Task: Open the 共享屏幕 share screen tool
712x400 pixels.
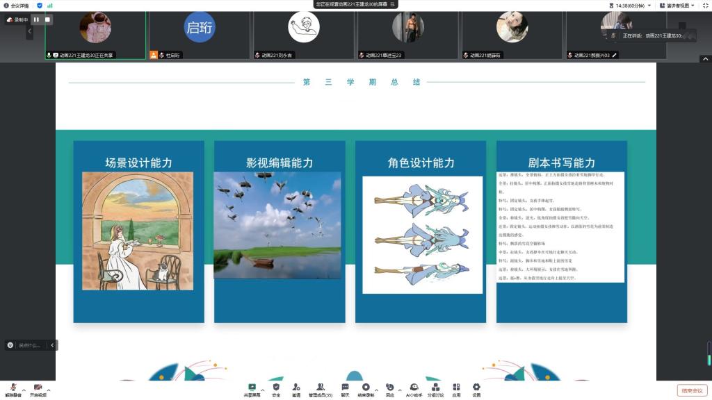Action: [252, 389]
